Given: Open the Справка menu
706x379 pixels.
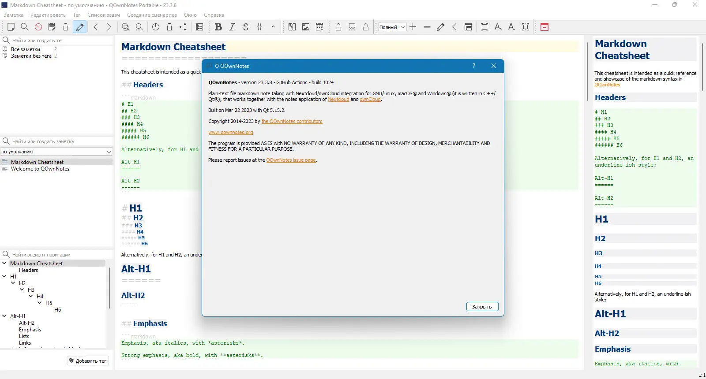Looking at the screenshot, I should [x=214, y=15].
